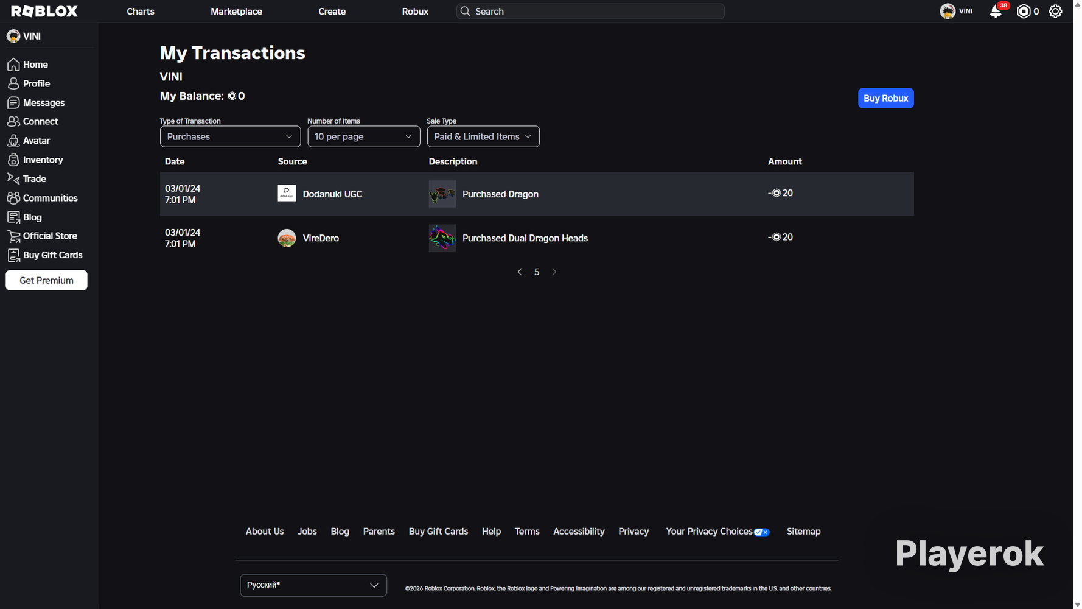Open the Dragon item thumbnail
This screenshot has width=1082, height=609.
(x=442, y=194)
